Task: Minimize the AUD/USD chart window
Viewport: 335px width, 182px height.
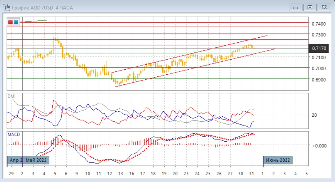Action: pos(296,7)
